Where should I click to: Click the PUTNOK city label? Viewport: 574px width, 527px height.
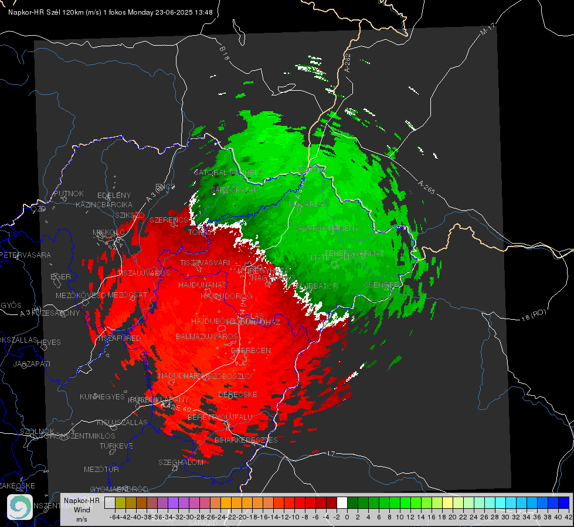tap(69, 193)
